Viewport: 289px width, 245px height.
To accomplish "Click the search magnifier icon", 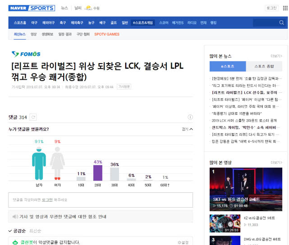I will tap(281, 23).
